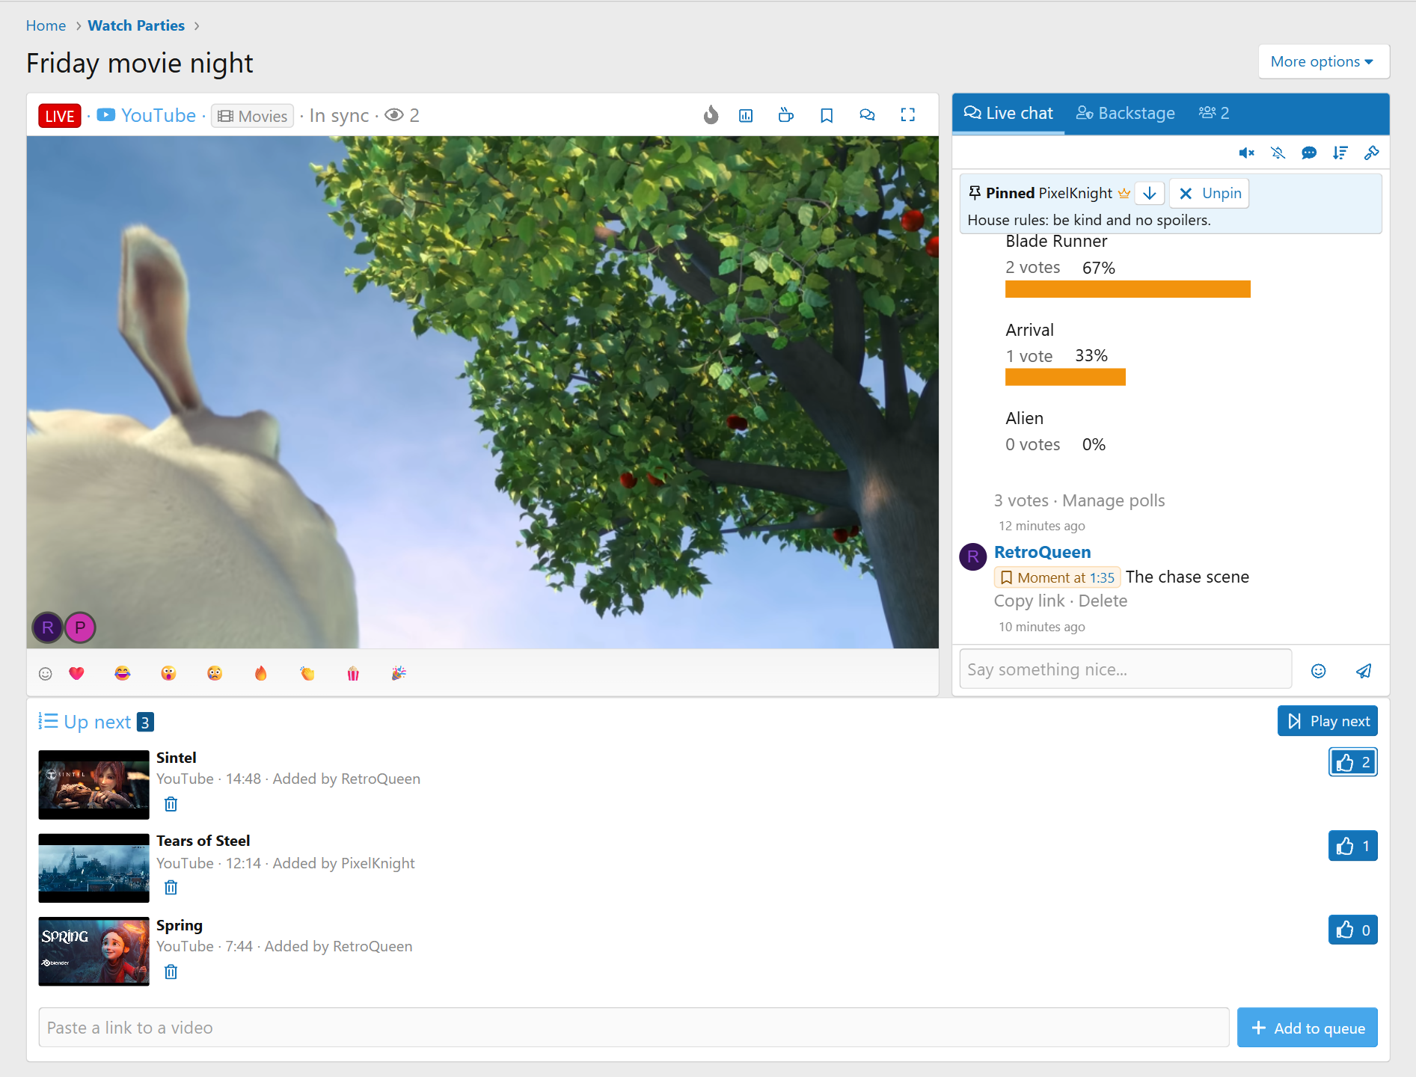Image resolution: width=1416 pixels, height=1077 pixels.
Task: Upvote Tears of Steel in queue
Action: [1352, 846]
